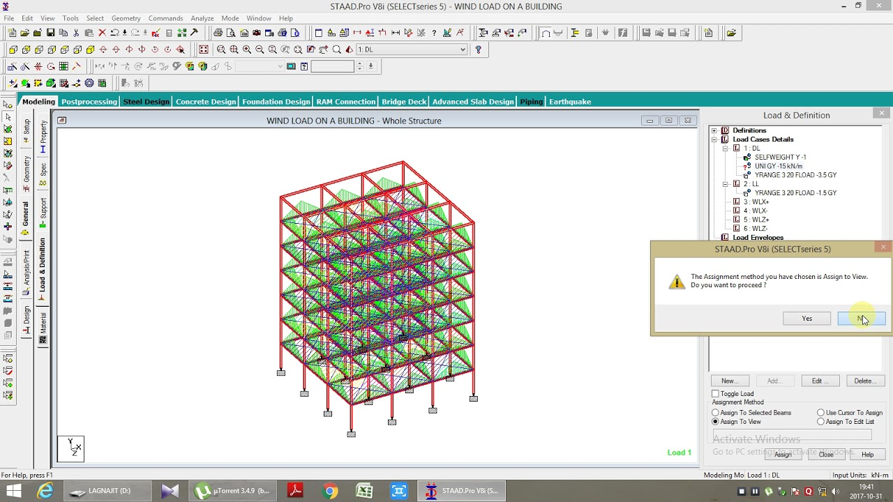The width and height of the screenshot is (893, 502).
Task: Switch to the Postprocessing tab
Action: (x=89, y=102)
